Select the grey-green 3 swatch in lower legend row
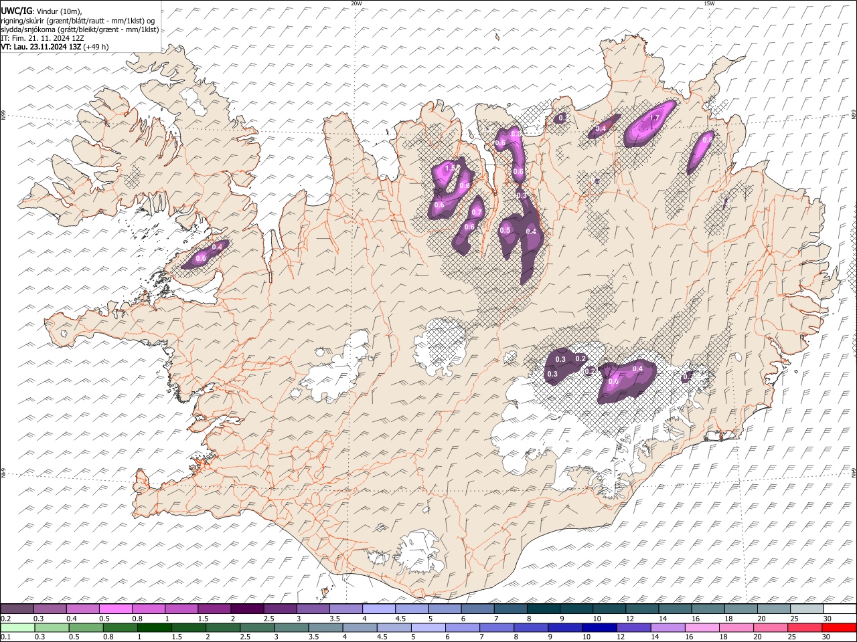The image size is (857, 642). 291,627
